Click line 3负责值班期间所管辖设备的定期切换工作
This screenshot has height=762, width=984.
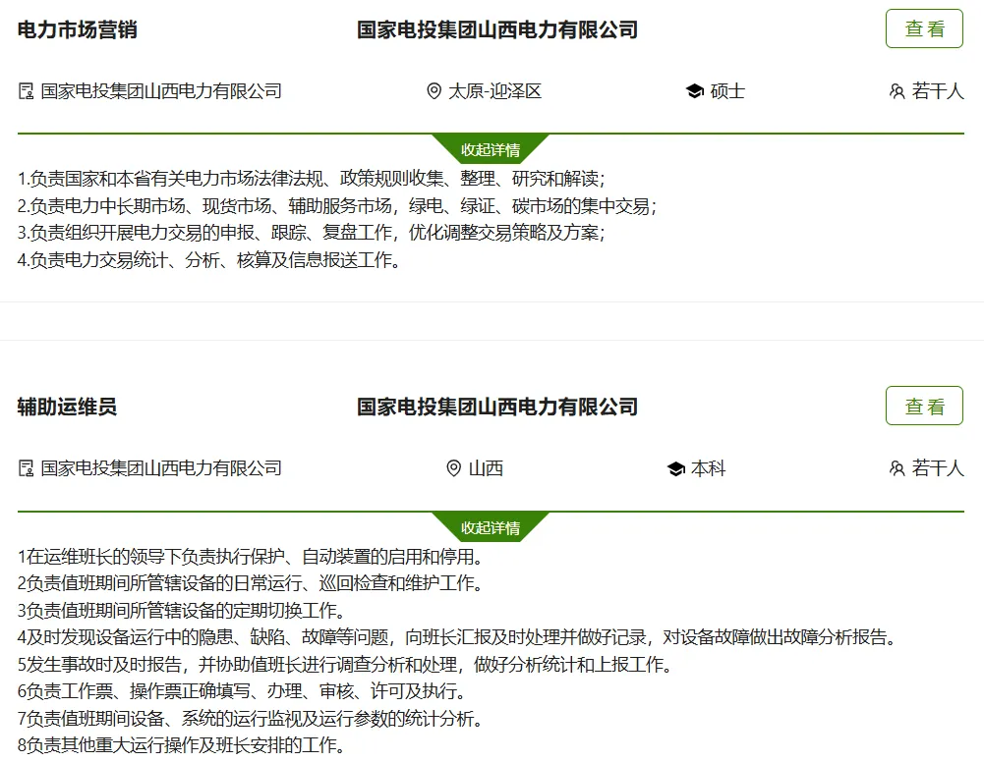coord(181,611)
